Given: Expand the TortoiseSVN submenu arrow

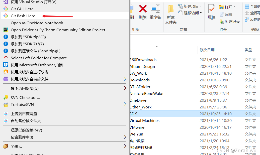Looking at the screenshot, I should coord(125,104).
